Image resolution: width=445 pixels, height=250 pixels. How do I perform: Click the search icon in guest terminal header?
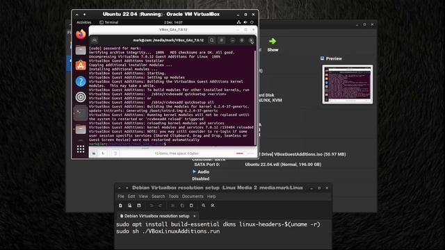[211, 40]
